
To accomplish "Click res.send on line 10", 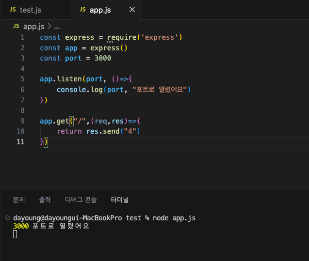I will click(103, 131).
